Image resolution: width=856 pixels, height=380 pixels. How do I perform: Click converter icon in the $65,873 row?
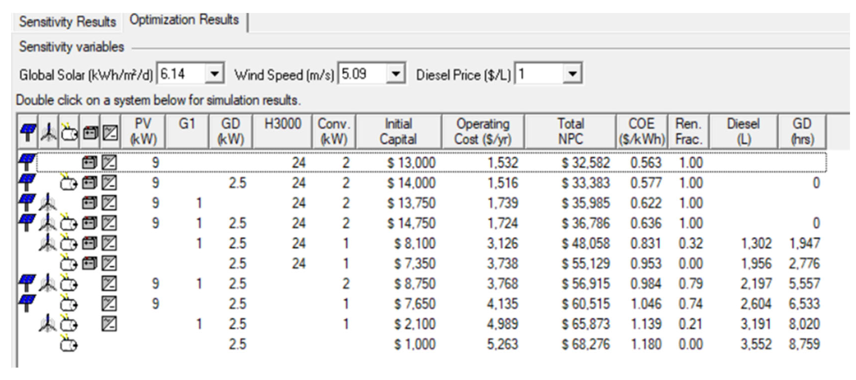pos(109,324)
